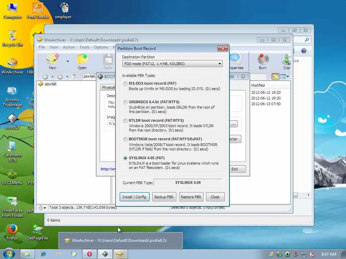Select GRUB4DOS 0.4.5c radio option
This screenshot has height=259, width=346.
[x=125, y=102]
